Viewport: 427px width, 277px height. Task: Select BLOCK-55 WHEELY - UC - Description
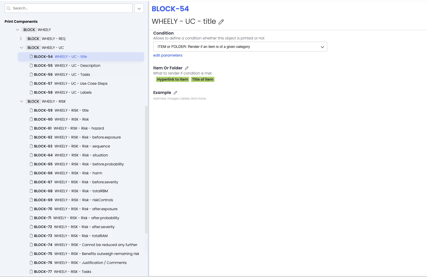(81, 66)
